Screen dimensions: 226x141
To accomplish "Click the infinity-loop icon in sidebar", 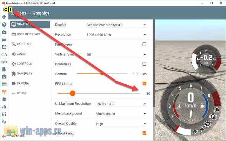I will (4, 62).
